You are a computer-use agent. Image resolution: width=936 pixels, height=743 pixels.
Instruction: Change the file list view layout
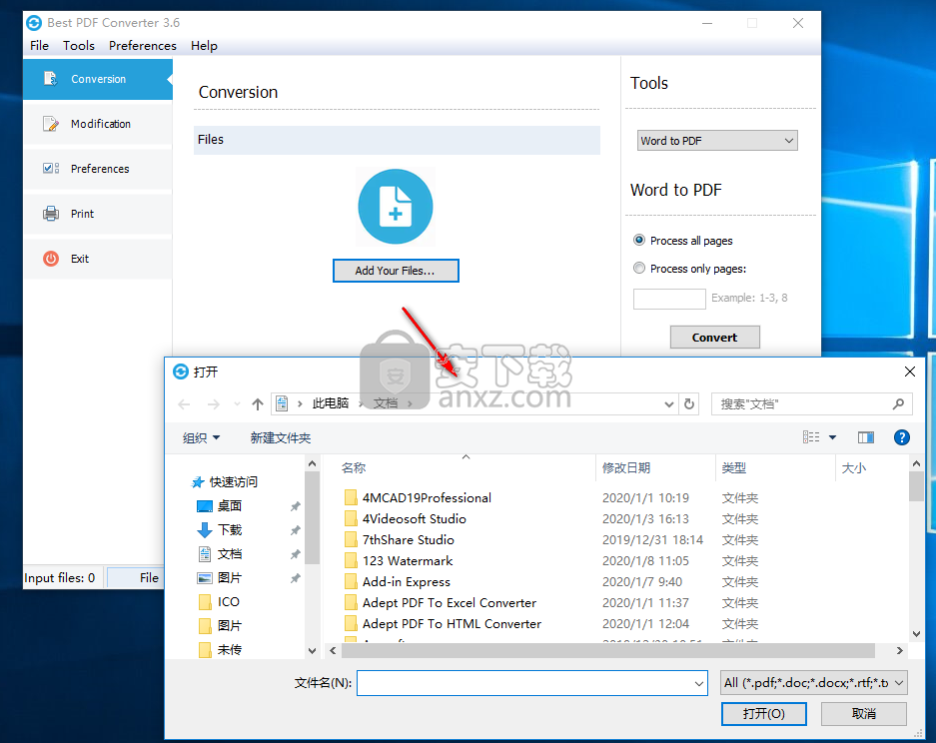[811, 437]
